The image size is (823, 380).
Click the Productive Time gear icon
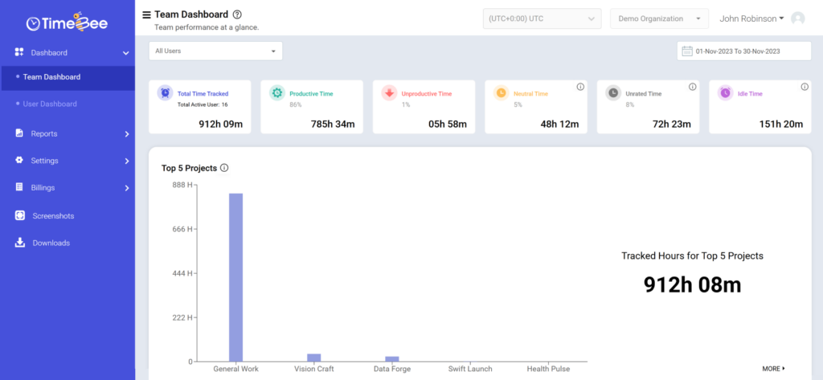click(x=277, y=93)
